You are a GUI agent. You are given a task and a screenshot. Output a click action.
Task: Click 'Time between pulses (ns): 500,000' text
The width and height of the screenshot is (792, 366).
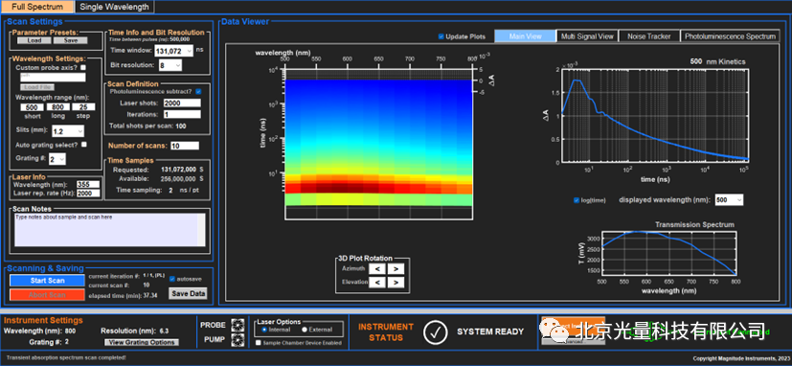click(x=149, y=39)
